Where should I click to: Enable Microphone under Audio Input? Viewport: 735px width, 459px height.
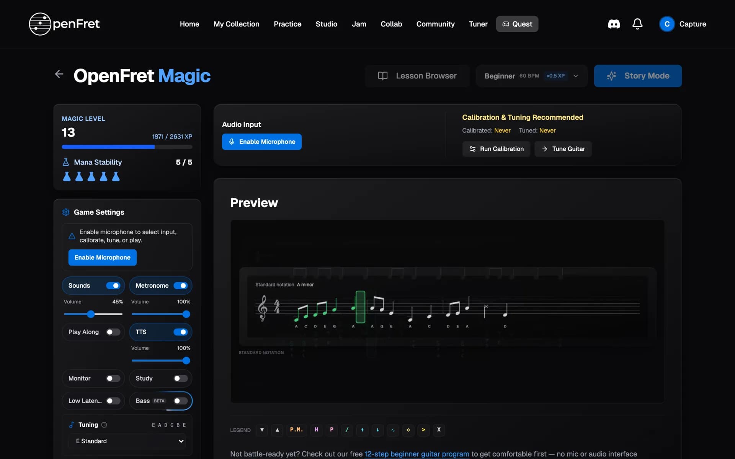262,142
